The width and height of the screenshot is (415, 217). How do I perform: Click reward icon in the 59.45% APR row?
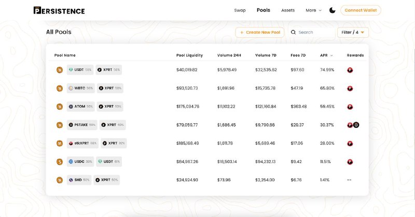coord(350,107)
